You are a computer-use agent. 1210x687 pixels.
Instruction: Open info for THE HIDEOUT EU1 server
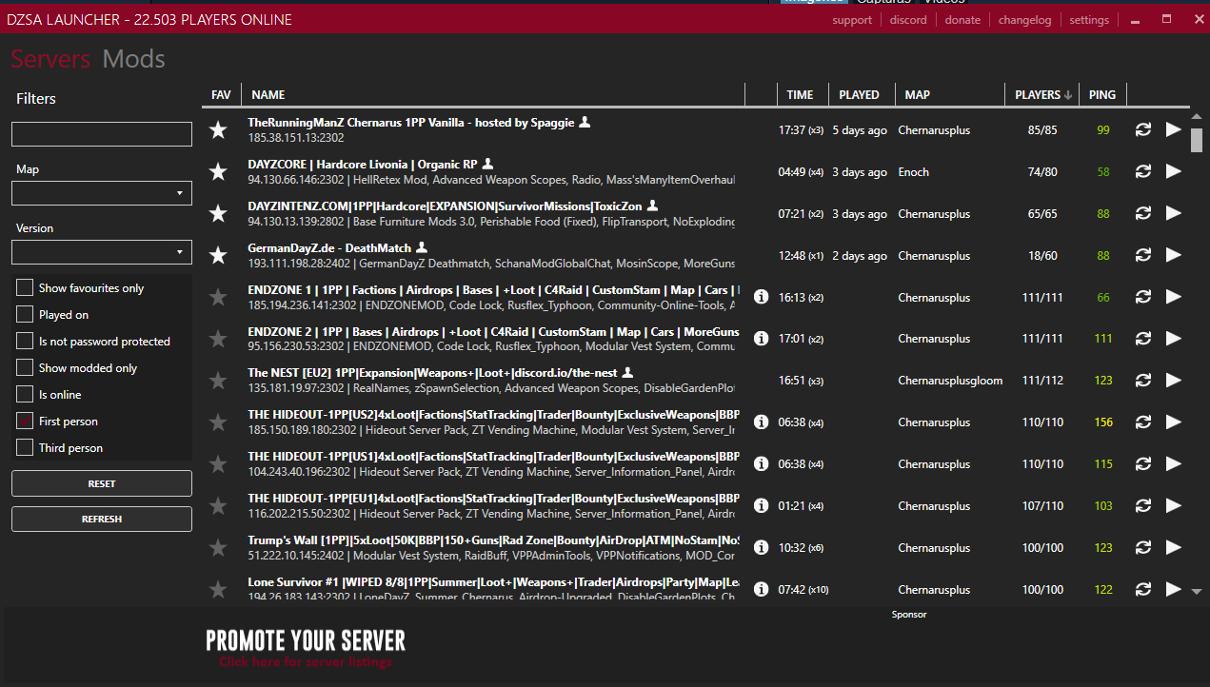click(x=761, y=505)
